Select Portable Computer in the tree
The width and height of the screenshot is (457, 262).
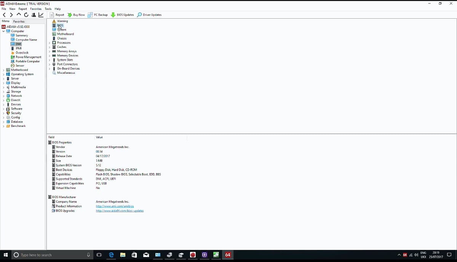[27, 61]
